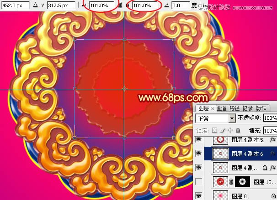The image size is (277, 200).
Task: Toggle the maintain aspect ratio chain icon
Action: coord(120,5)
